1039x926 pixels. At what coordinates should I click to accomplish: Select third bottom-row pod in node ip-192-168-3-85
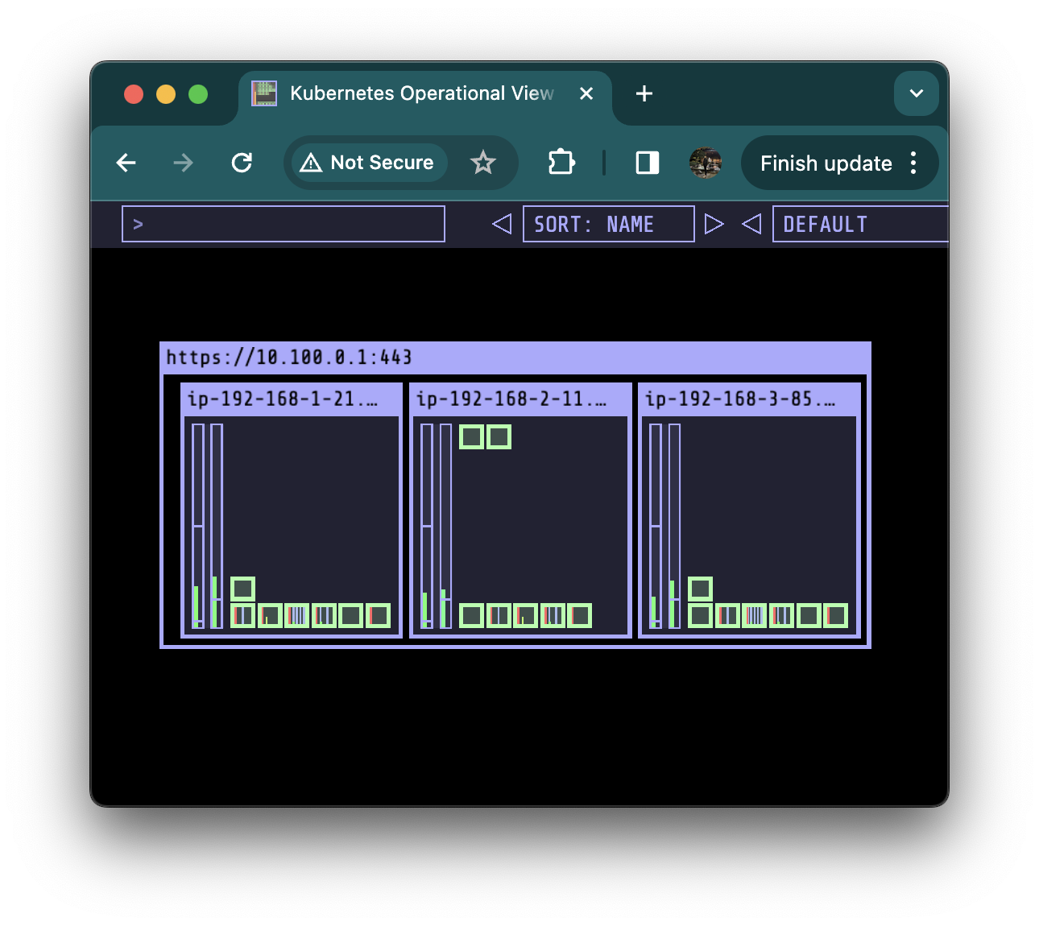(x=755, y=616)
